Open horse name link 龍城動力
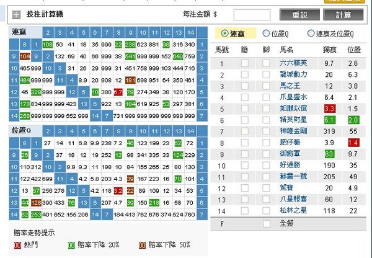Image resolution: width=372 pixels, height=258 pixels. click(293, 74)
